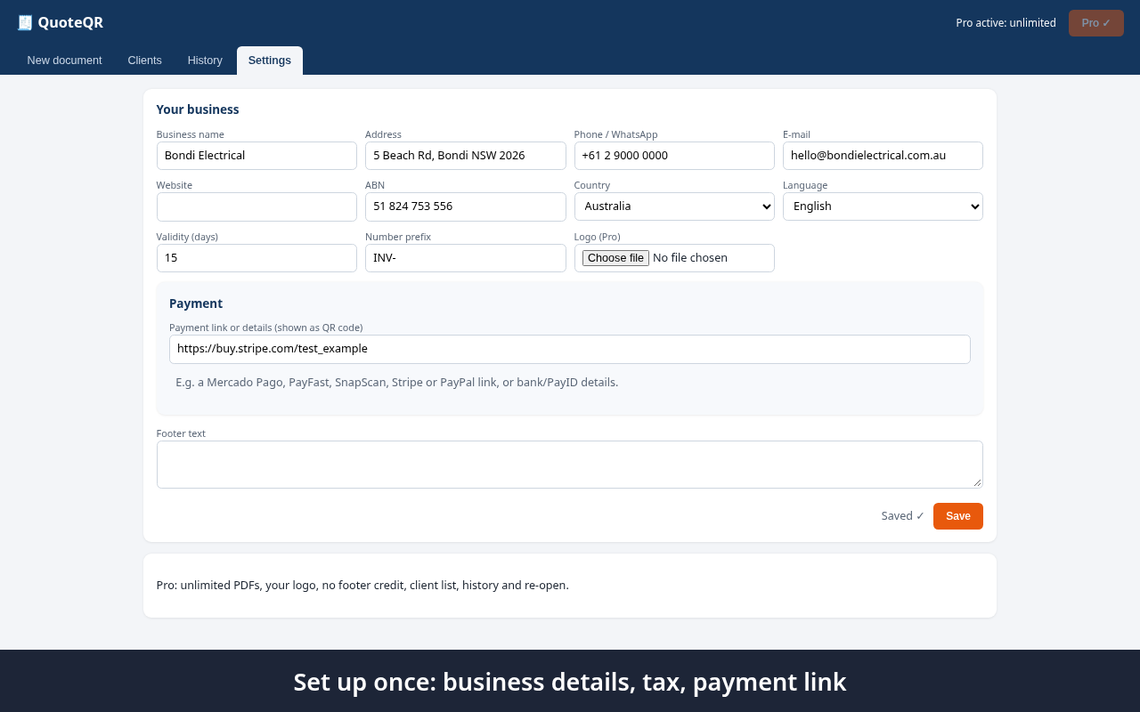The image size is (1140, 712).
Task: Click the 'Pro: unlimited PDFs' description text
Action: point(362,586)
